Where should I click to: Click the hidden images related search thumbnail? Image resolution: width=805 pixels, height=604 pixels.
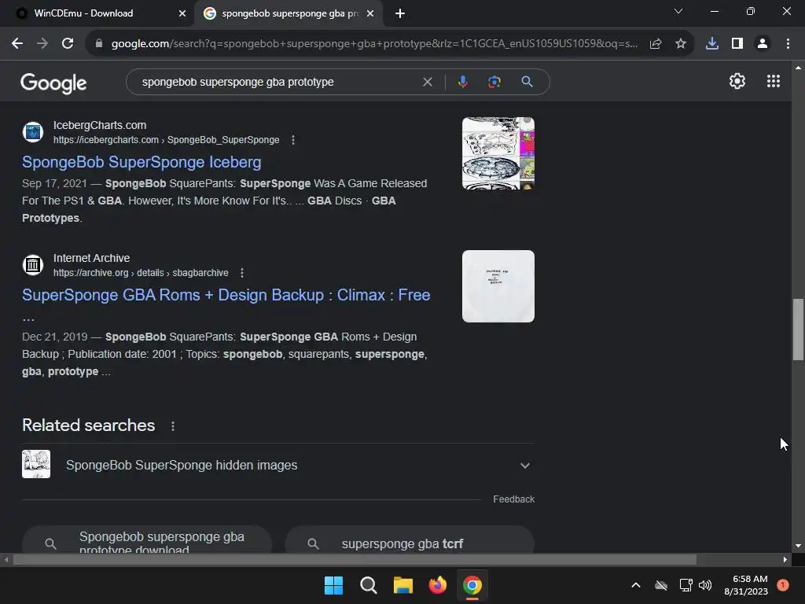pos(36,464)
